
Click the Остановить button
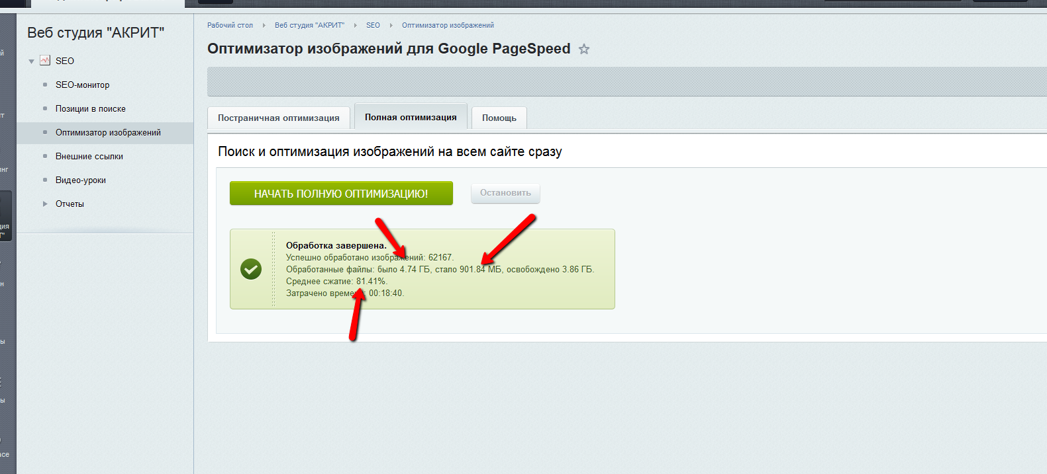tap(505, 193)
